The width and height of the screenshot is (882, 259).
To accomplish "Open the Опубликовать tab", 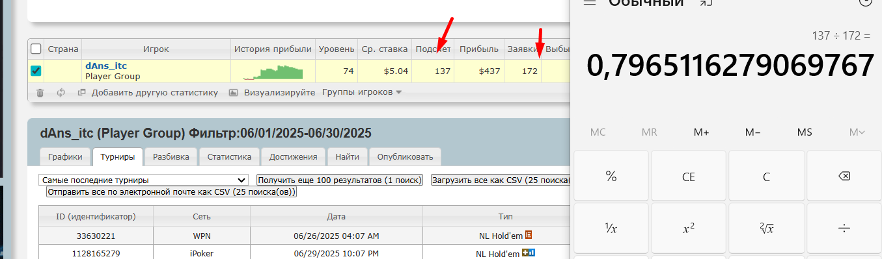I will point(405,156).
